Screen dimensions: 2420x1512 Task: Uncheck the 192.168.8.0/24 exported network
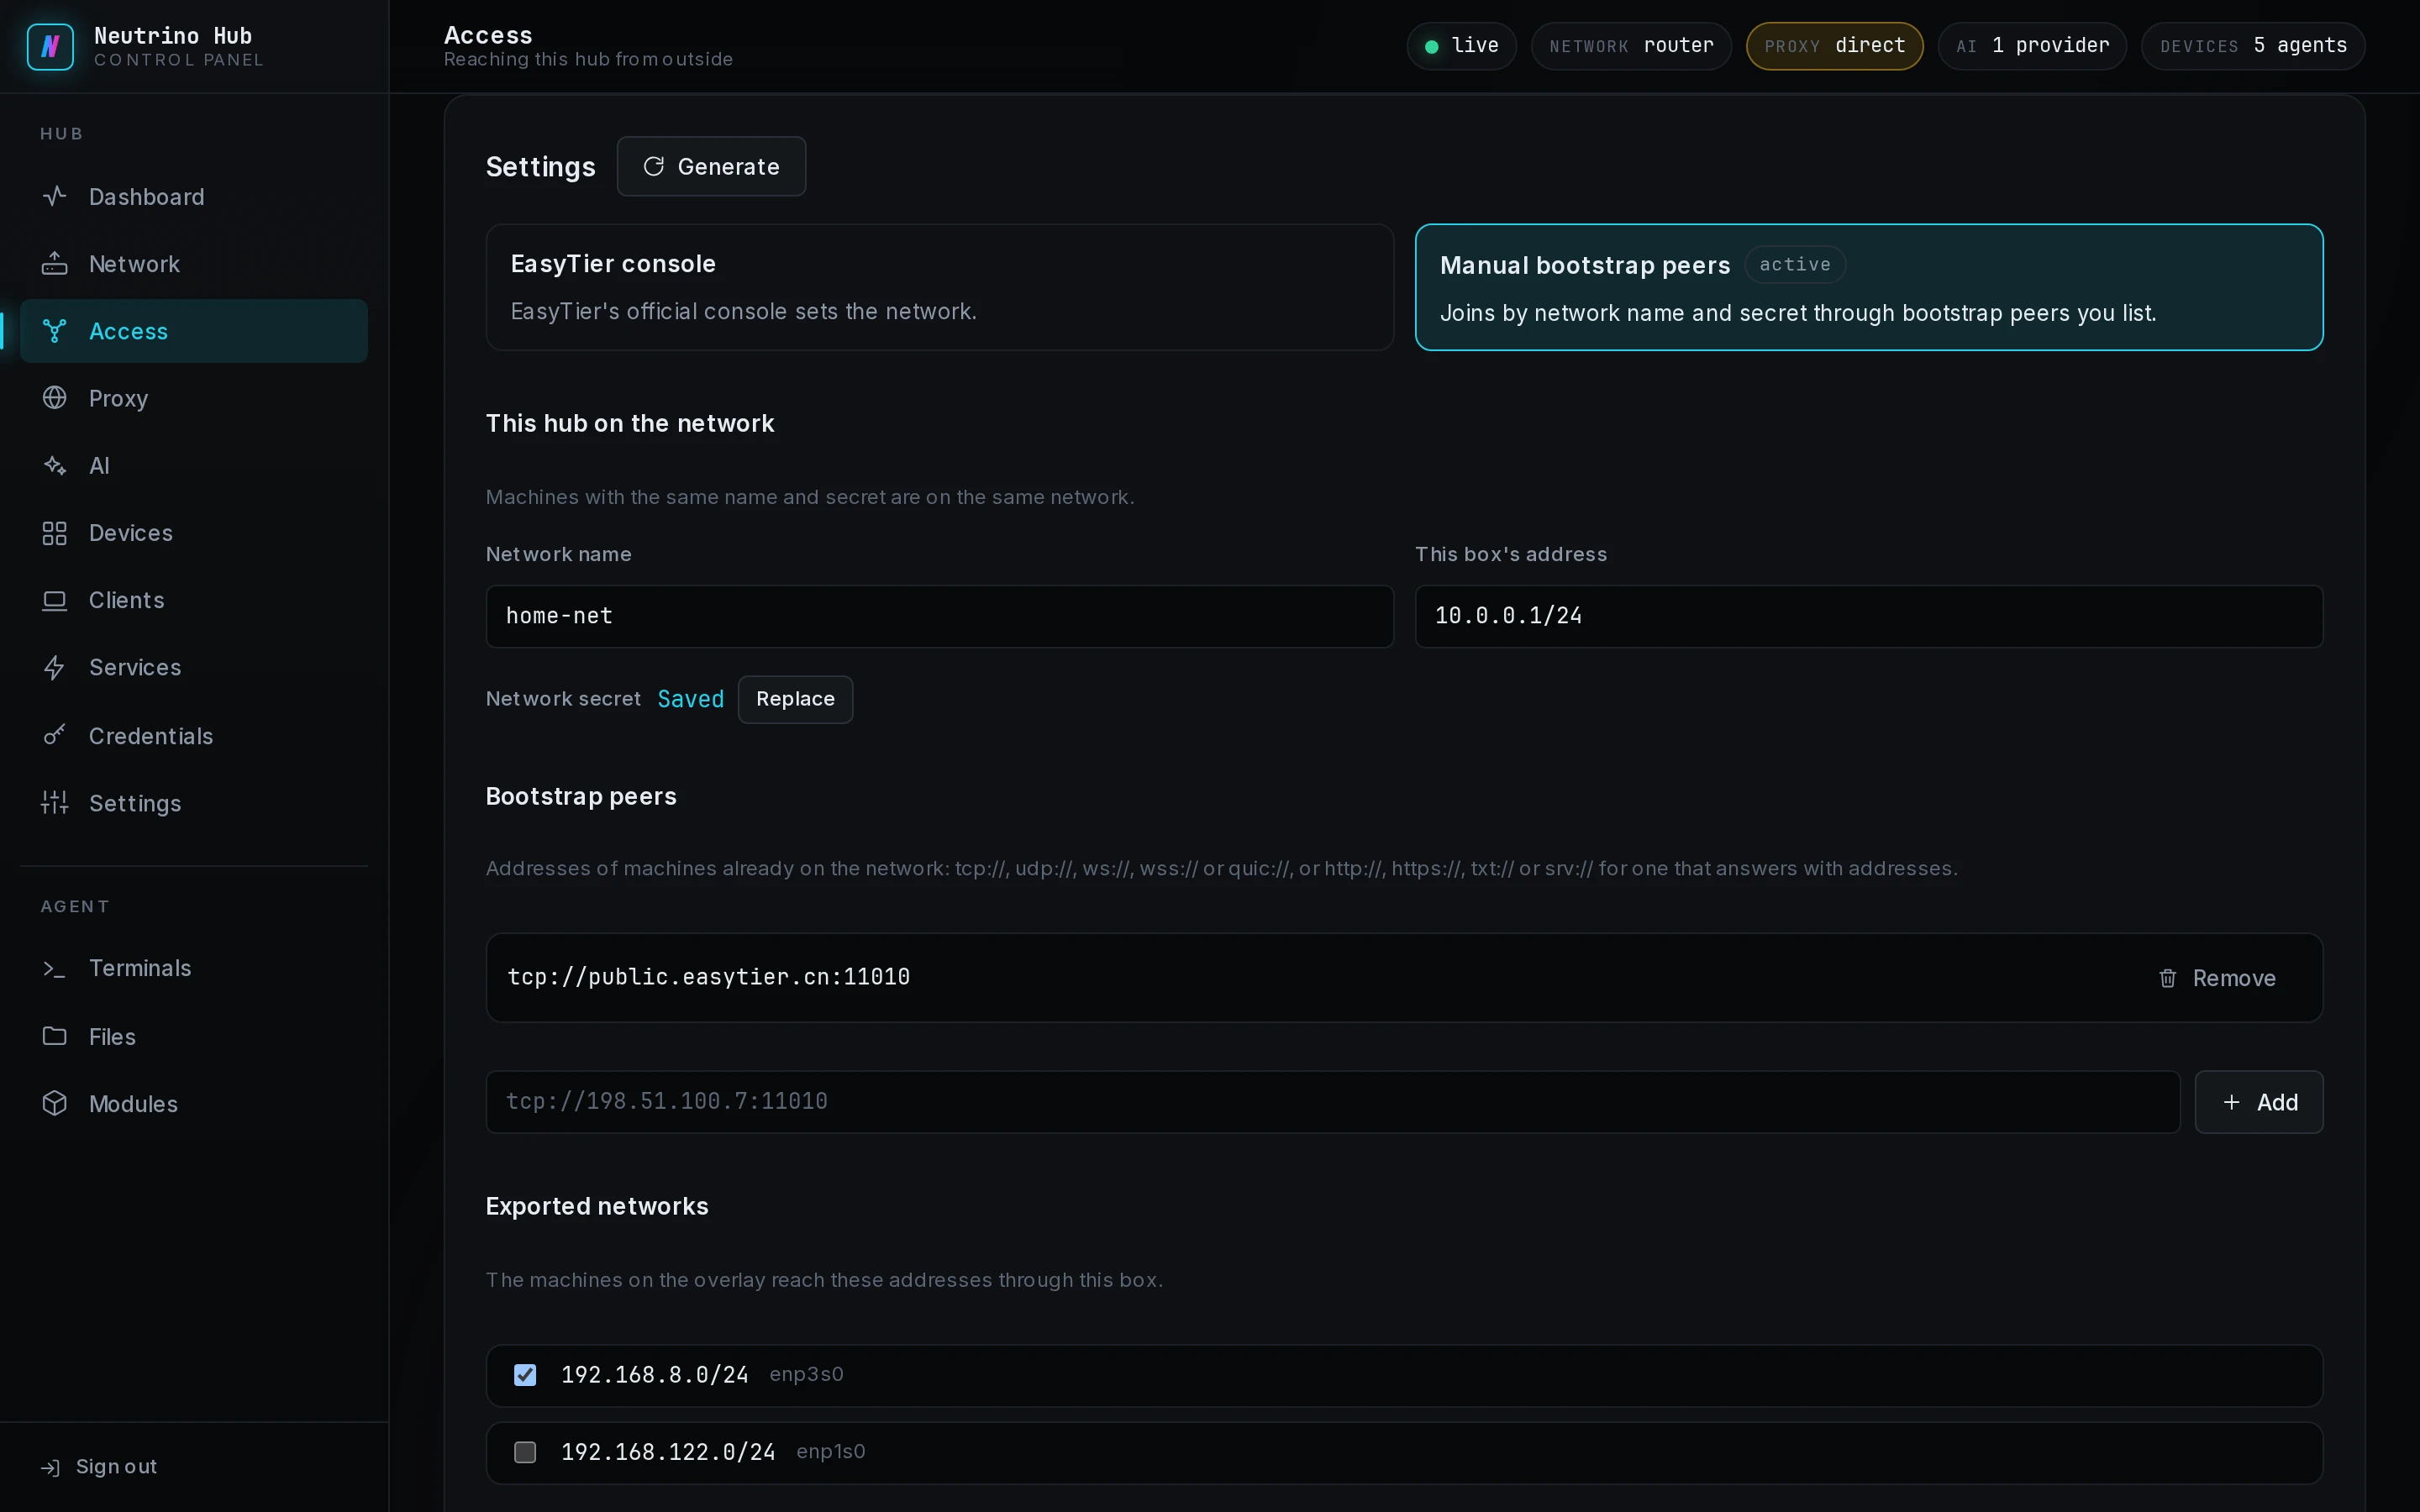click(525, 1375)
